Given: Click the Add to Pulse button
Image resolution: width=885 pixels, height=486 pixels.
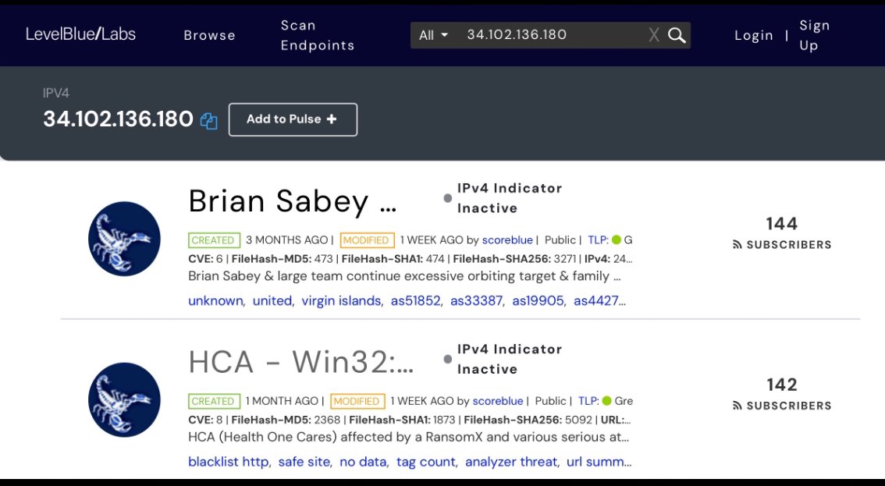Looking at the screenshot, I should pos(293,119).
